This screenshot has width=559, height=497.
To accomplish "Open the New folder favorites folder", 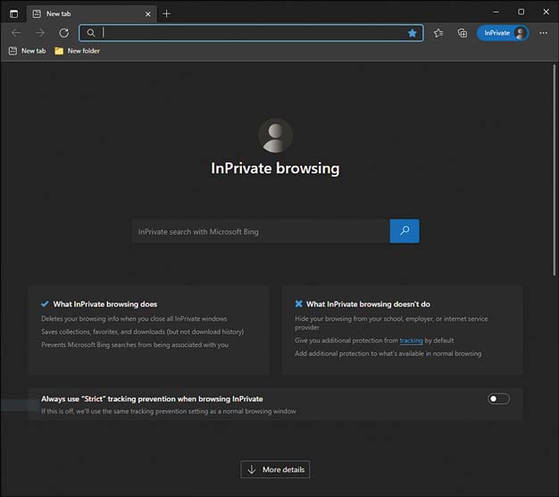I will click(77, 51).
